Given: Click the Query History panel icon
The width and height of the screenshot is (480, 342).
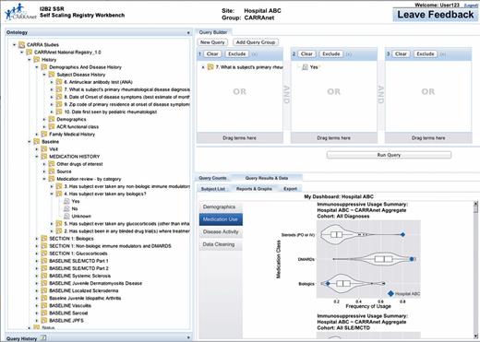Looking at the screenshot, I should click(x=43, y=338).
